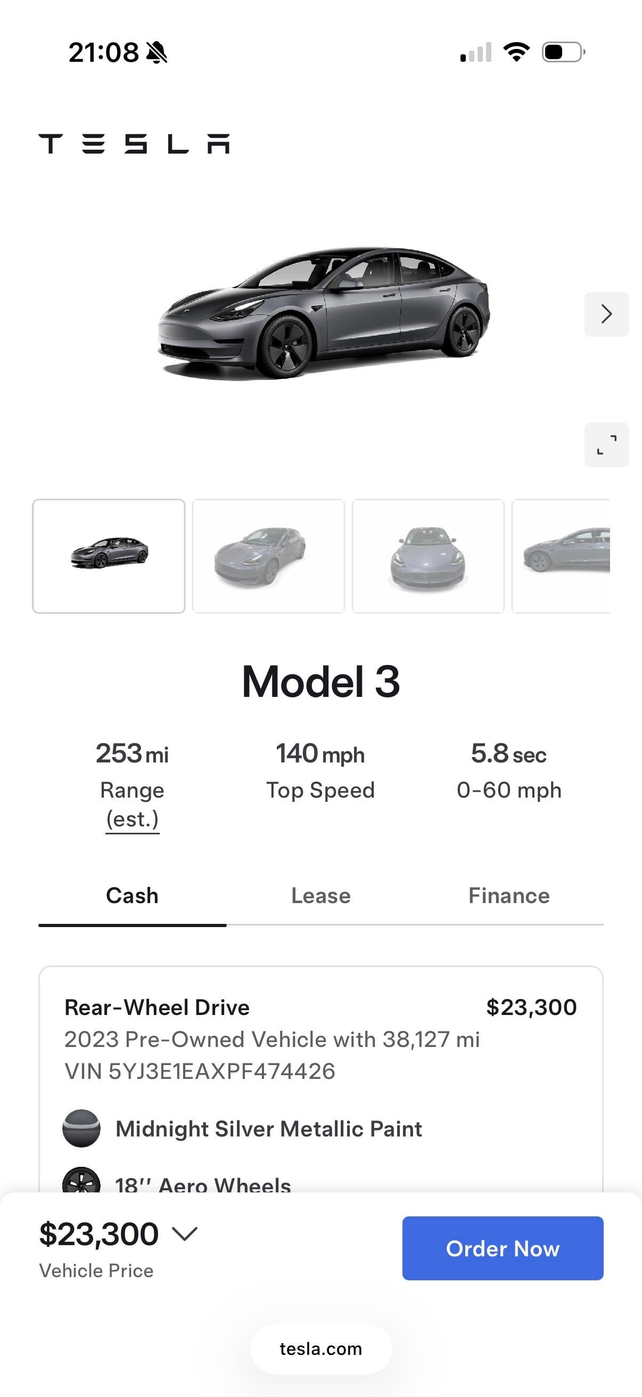Image resolution: width=642 pixels, height=1397 pixels.
Task: Tap the battery status icon
Action: (x=563, y=52)
